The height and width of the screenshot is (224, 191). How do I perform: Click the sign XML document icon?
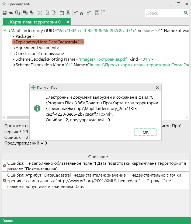click(54, 13)
